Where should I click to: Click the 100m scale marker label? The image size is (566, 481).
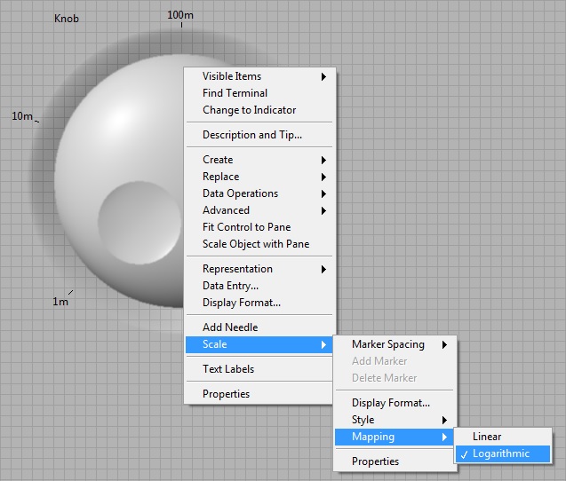pos(180,15)
